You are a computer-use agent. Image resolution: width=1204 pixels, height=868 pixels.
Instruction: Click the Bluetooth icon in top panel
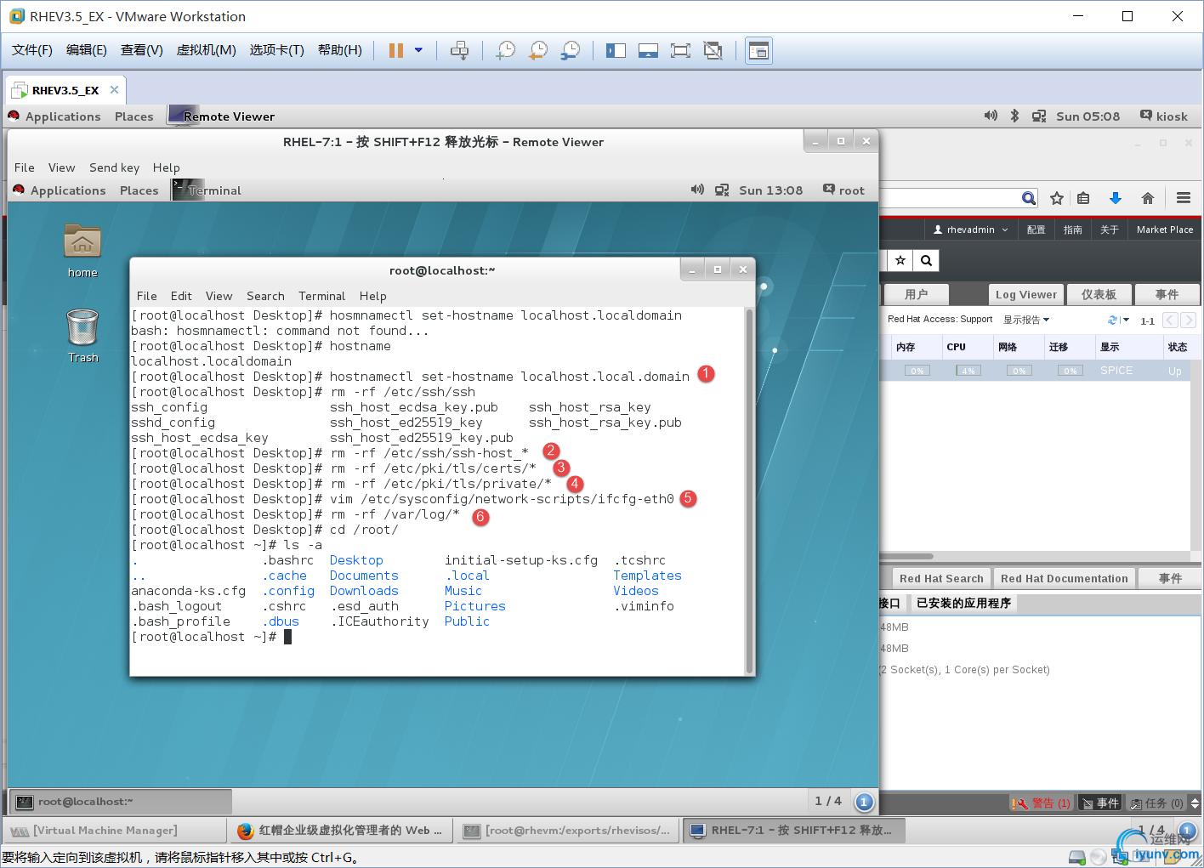(1014, 116)
